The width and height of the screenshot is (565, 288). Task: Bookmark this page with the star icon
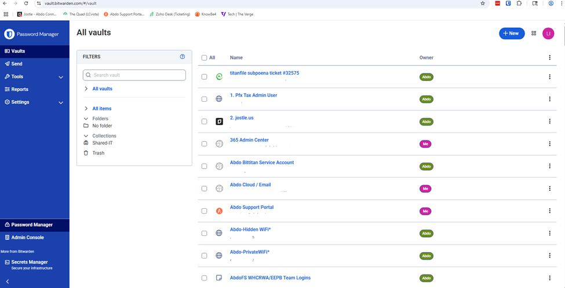(483, 3)
